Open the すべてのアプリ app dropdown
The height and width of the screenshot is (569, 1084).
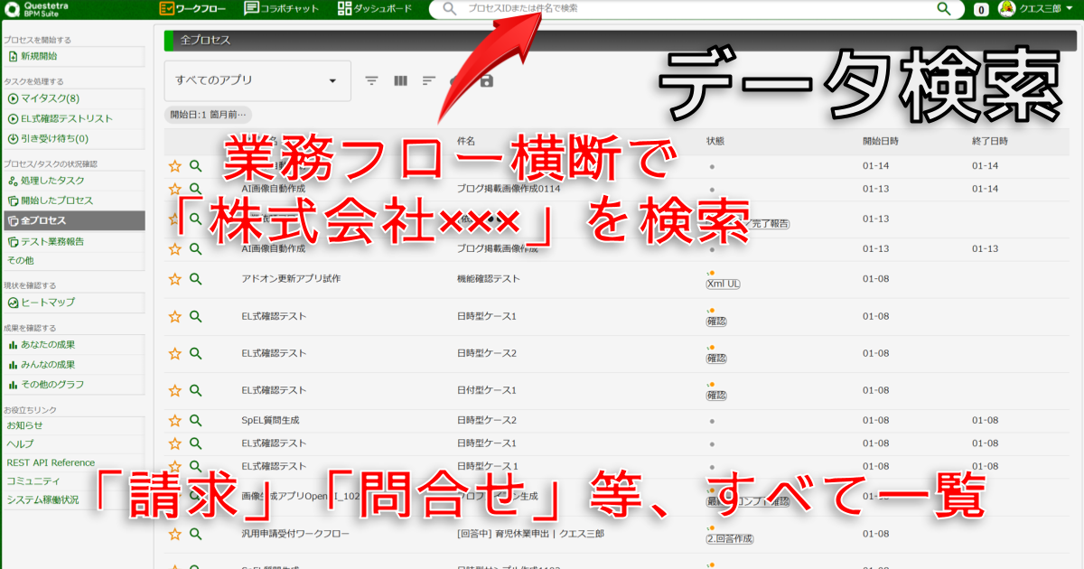(x=257, y=80)
